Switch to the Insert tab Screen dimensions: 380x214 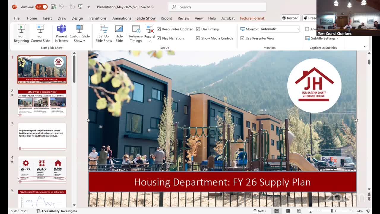pos(47,18)
